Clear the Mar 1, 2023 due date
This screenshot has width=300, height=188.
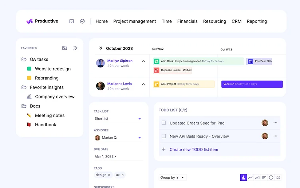click(x=115, y=156)
